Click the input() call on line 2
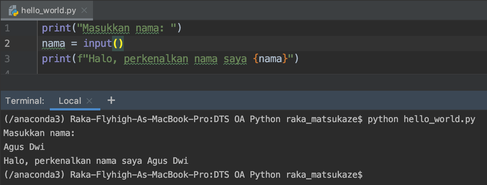Image resolution: width=487 pixels, height=185 pixels. pos(104,44)
